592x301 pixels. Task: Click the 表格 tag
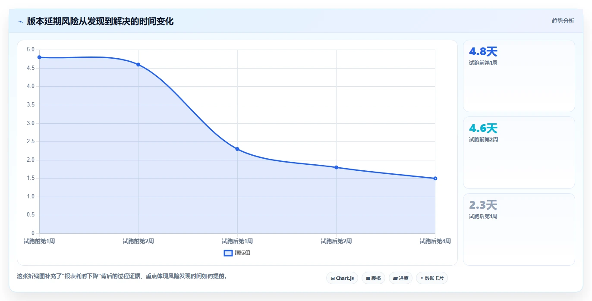[x=373, y=278]
